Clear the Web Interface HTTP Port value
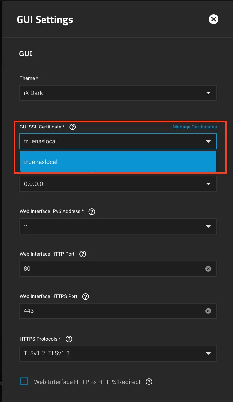Screen dimensions: 233x402 208,269
